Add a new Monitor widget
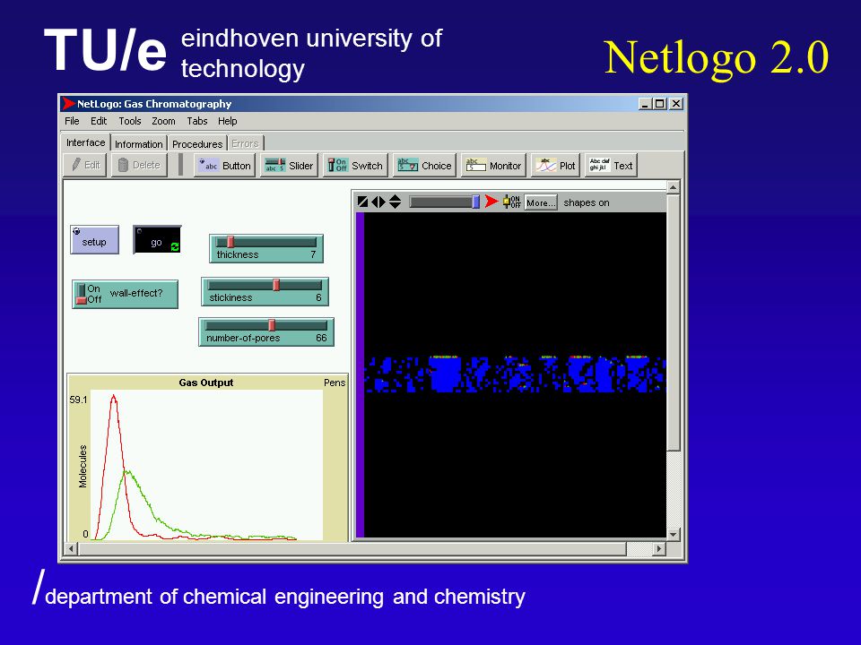The image size is (861, 645). (493, 165)
